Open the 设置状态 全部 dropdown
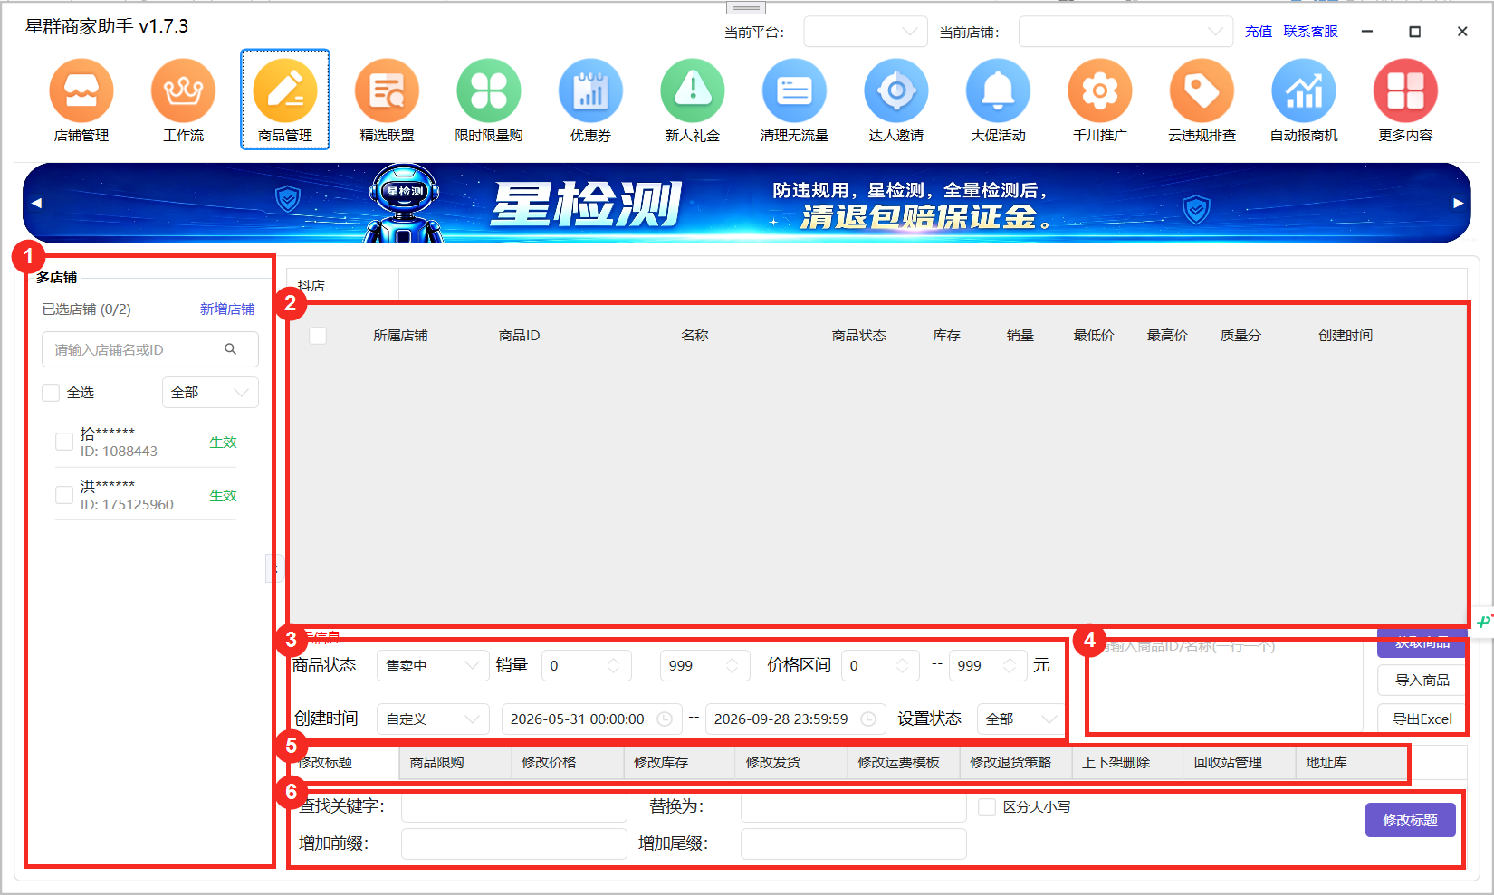The image size is (1494, 895). 1020,719
